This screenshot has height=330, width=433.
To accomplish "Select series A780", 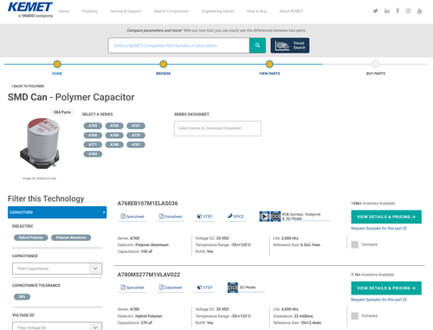I will pos(114,145).
